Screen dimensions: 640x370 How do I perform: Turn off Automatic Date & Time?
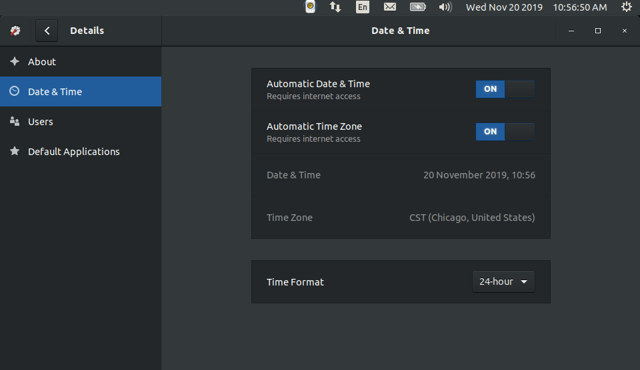tap(505, 89)
